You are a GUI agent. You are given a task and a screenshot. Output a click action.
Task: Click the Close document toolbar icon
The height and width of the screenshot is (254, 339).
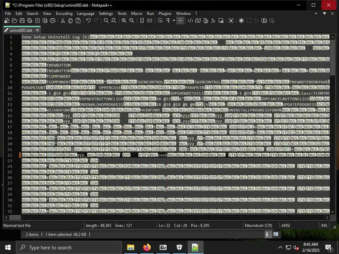[37, 21]
